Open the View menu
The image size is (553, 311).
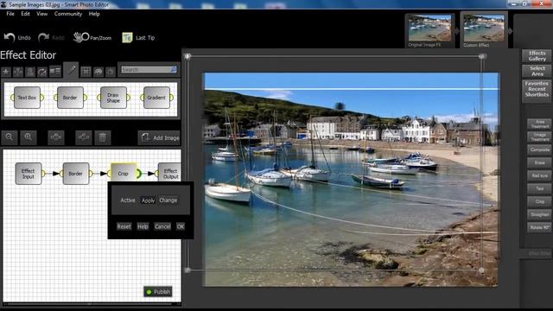[x=42, y=14]
